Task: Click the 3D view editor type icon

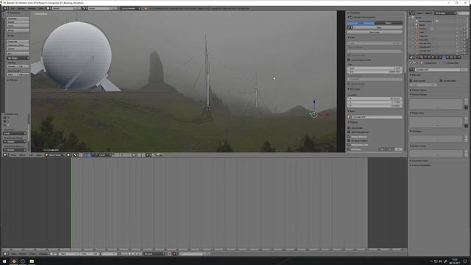Action: click(x=5, y=155)
